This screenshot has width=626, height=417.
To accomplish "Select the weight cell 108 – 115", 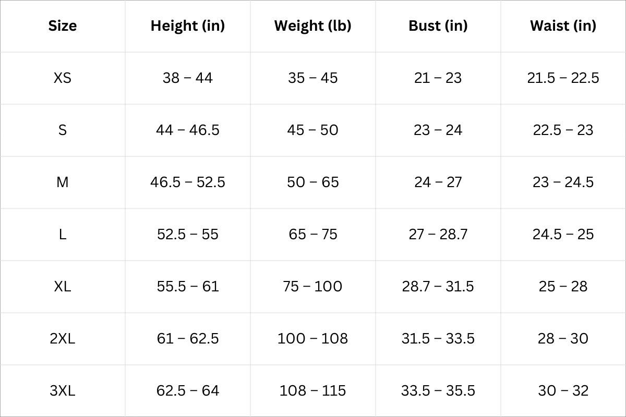I will click(313, 391).
